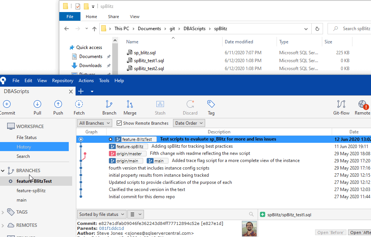Open the Explorer View ribbon tab
371x237 pixels.
[x=134, y=17]
